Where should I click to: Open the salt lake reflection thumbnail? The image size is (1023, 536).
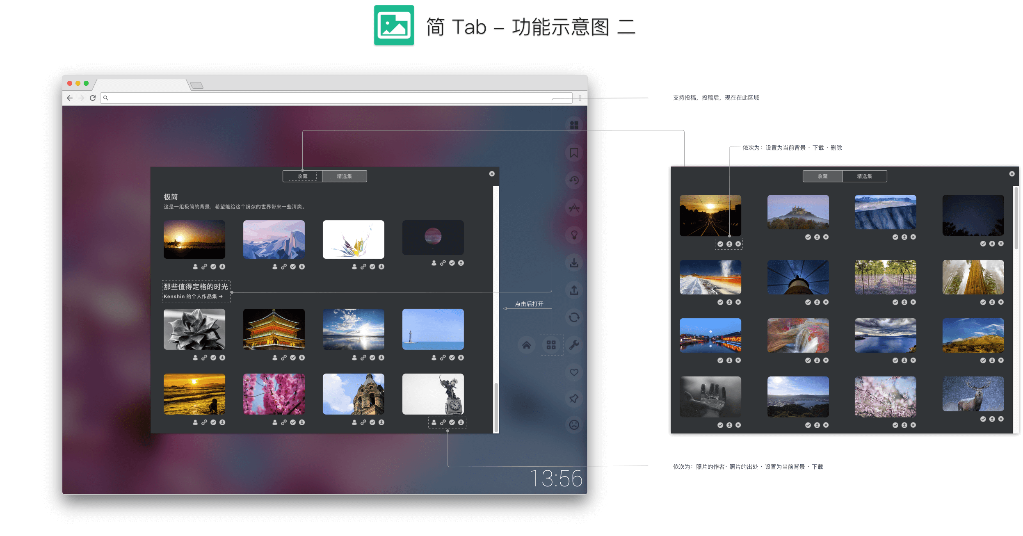pos(354,329)
